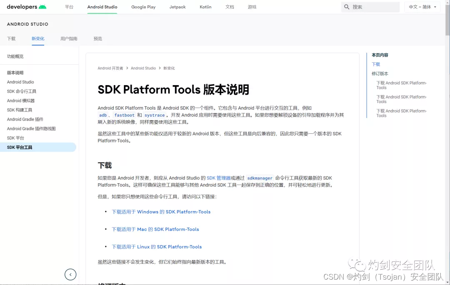Viewport: 450px width, 285px height.
Task: Collapse sidebar with round chevron button
Action: coord(70,275)
